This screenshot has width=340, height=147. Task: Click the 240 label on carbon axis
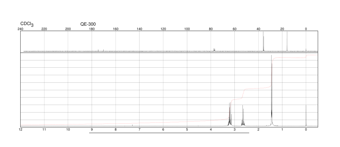point(21,29)
